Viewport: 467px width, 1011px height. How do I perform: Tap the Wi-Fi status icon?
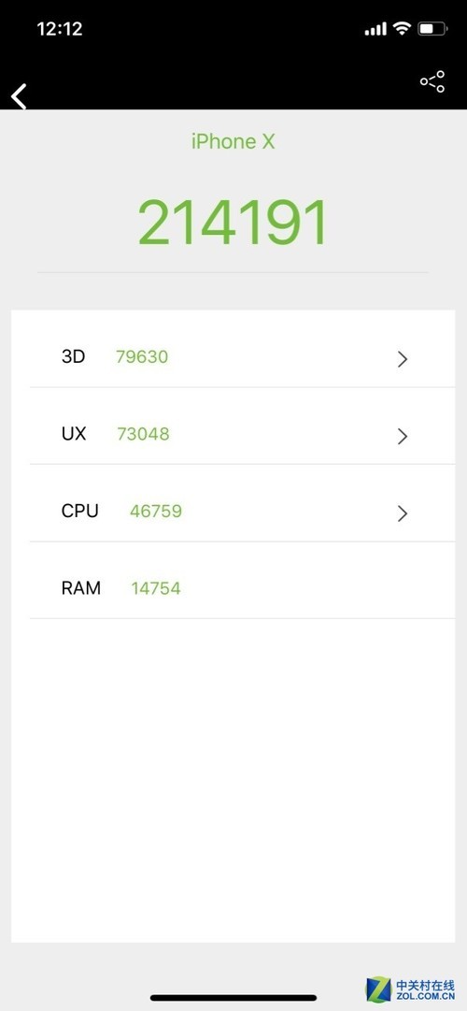402,28
